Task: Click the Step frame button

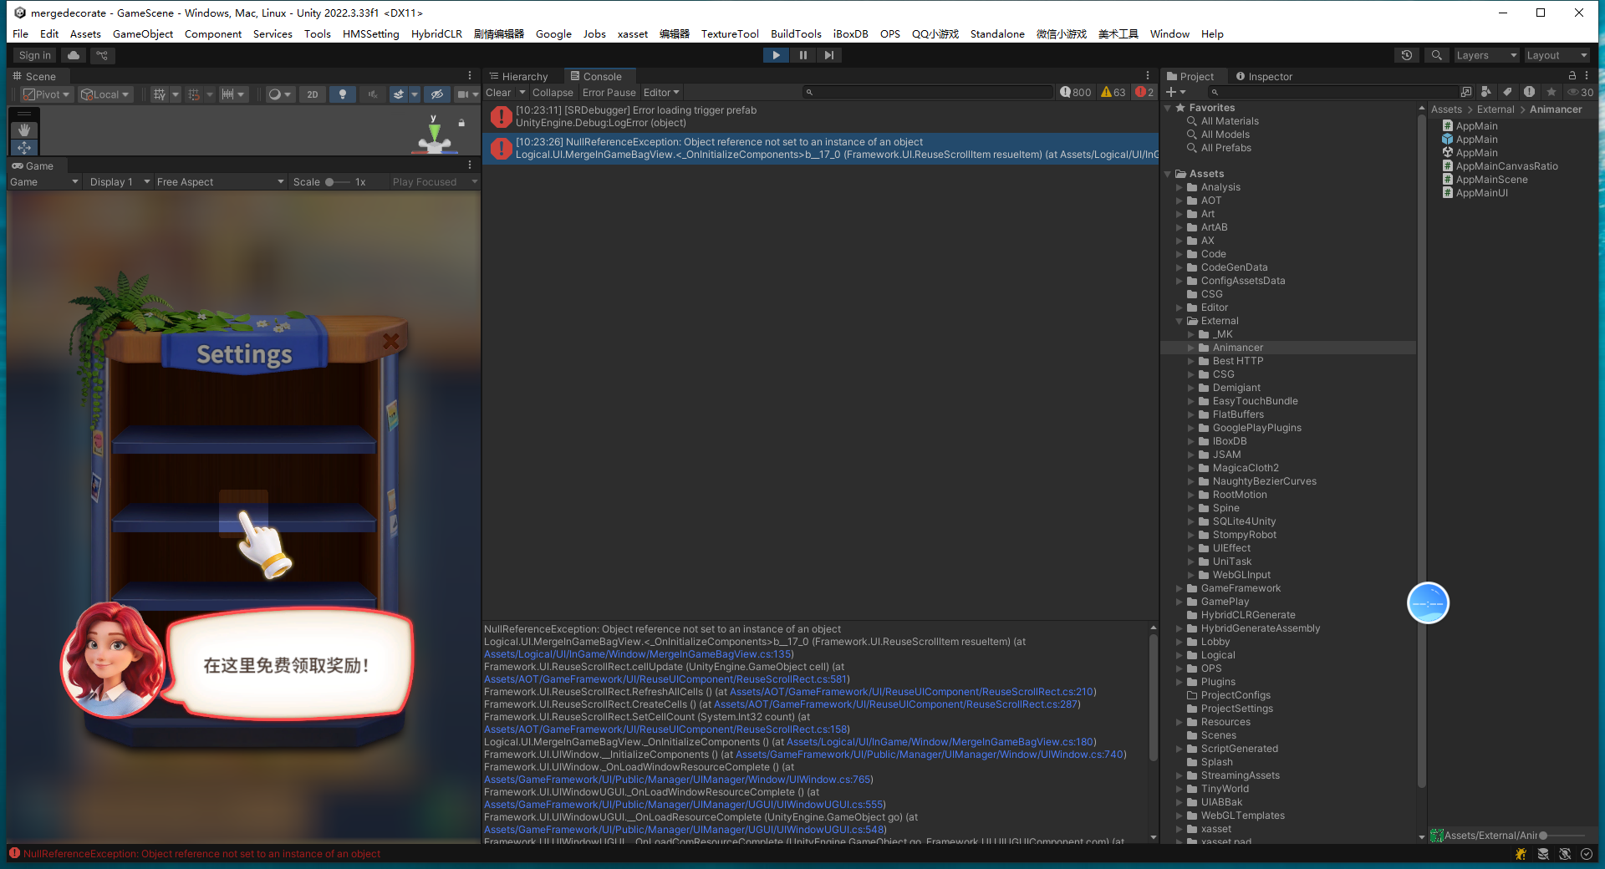Action: click(828, 55)
